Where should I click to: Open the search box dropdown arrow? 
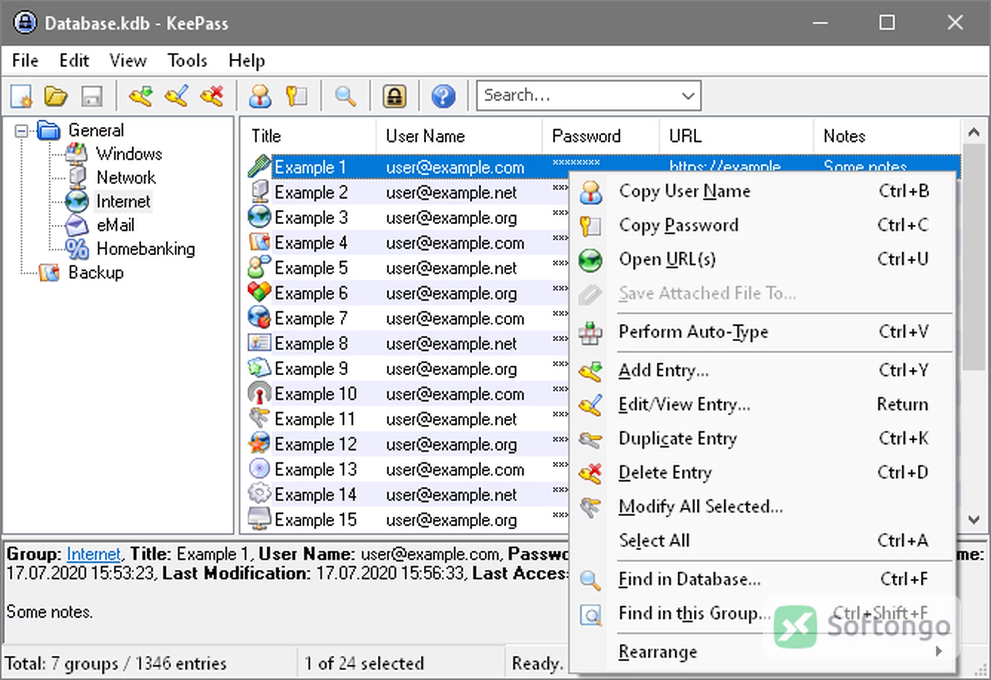click(x=688, y=95)
